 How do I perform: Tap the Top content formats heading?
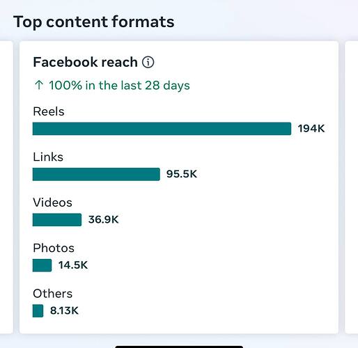(94, 22)
